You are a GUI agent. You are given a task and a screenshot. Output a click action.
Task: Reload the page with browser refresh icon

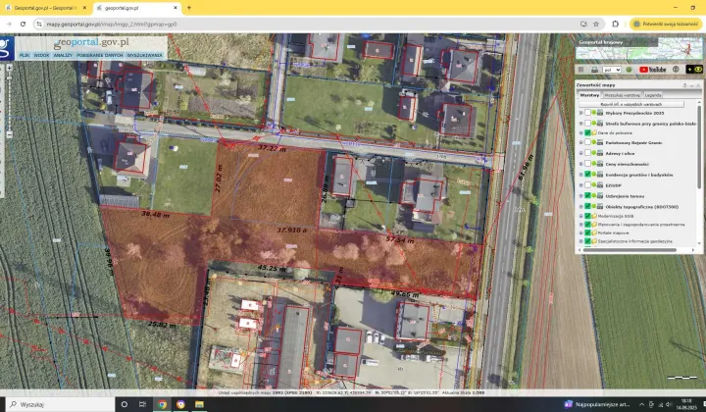coord(34,23)
